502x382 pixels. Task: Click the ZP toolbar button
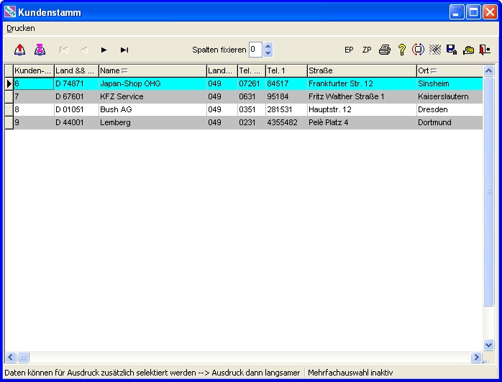point(367,50)
